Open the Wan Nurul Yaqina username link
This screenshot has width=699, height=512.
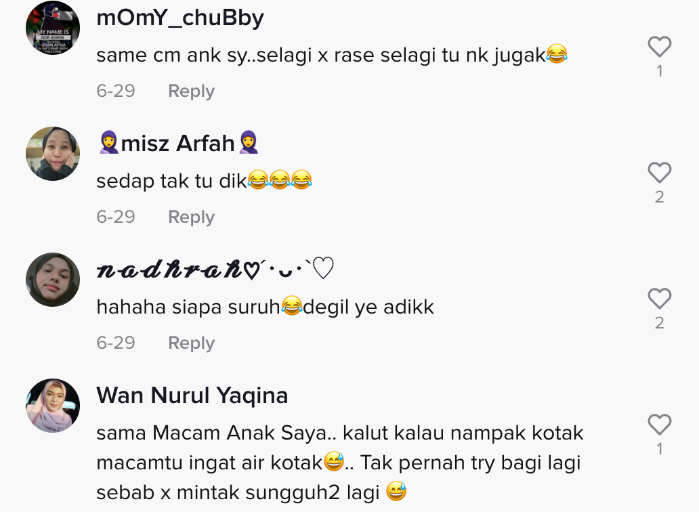coord(192,396)
